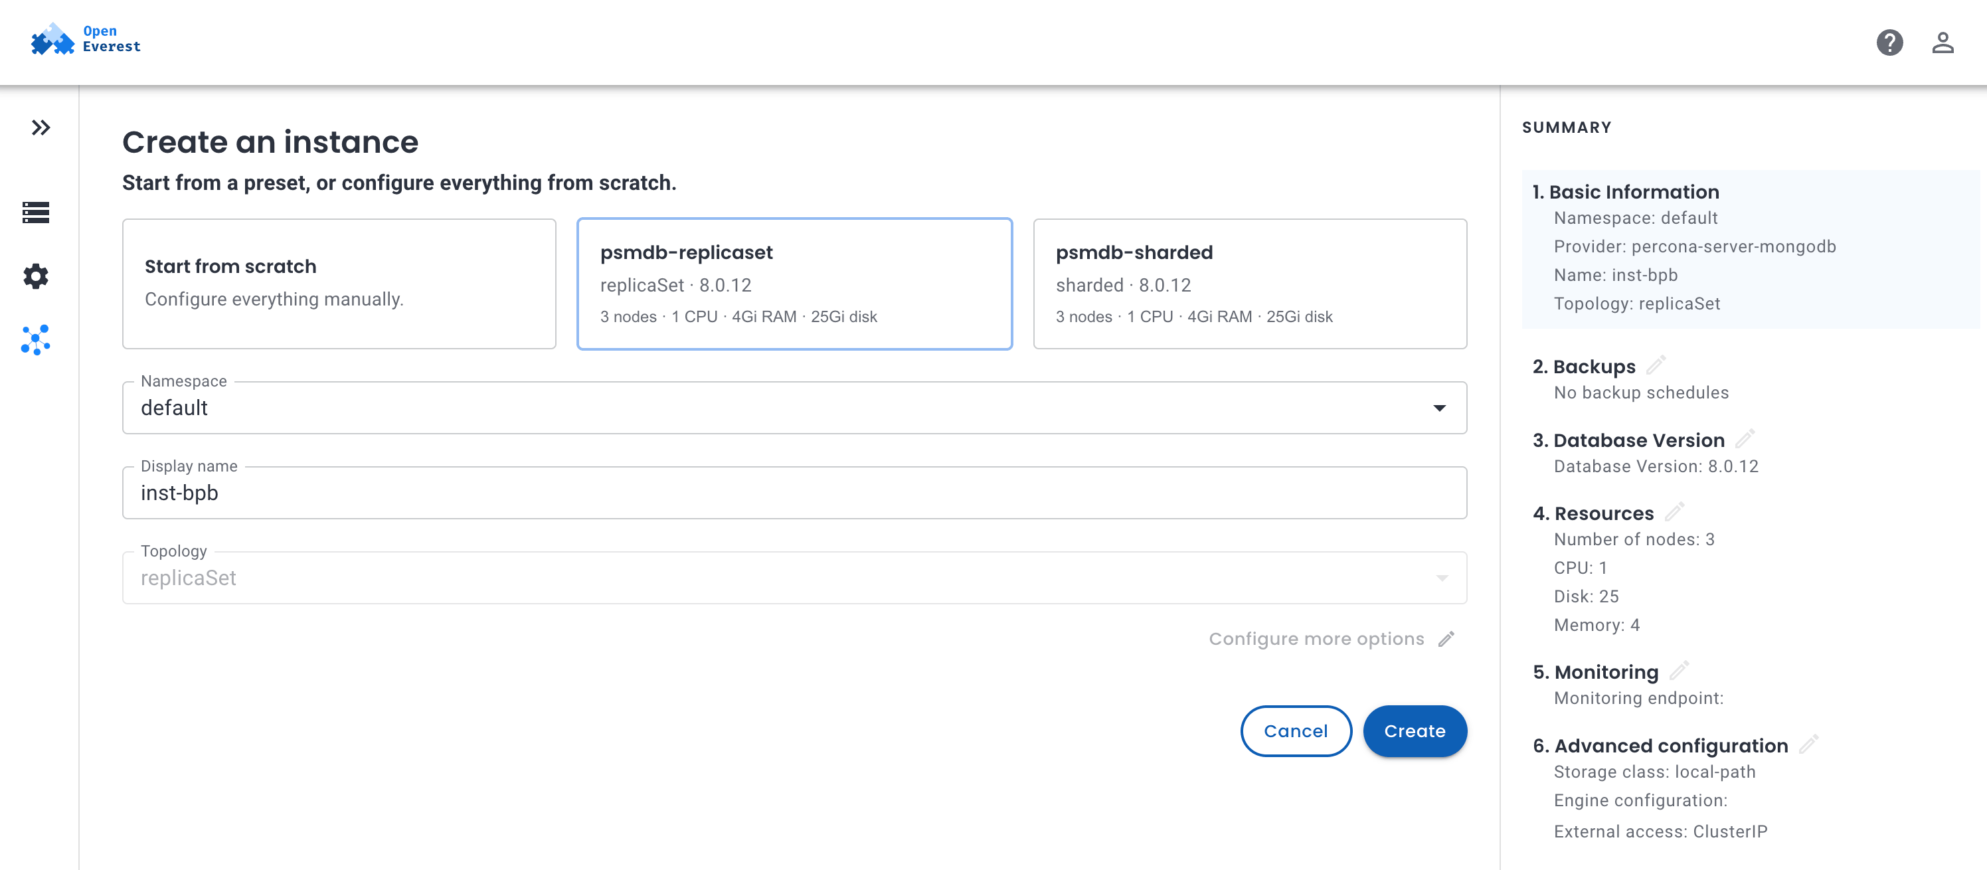Click 'Monitoring endpoint:' summary text
Viewport: 1987px width, 870px height.
pyautogui.click(x=1638, y=698)
